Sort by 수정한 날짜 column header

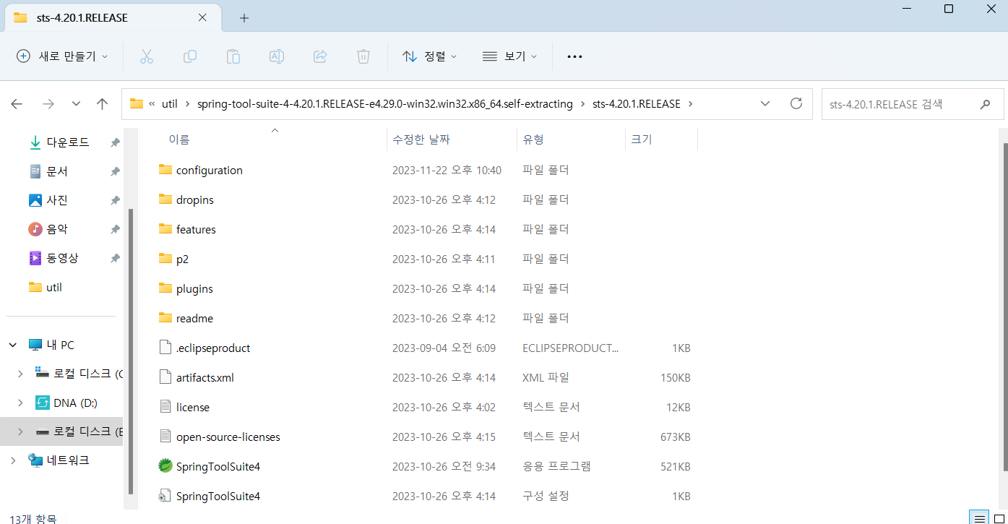click(x=421, y=139)
